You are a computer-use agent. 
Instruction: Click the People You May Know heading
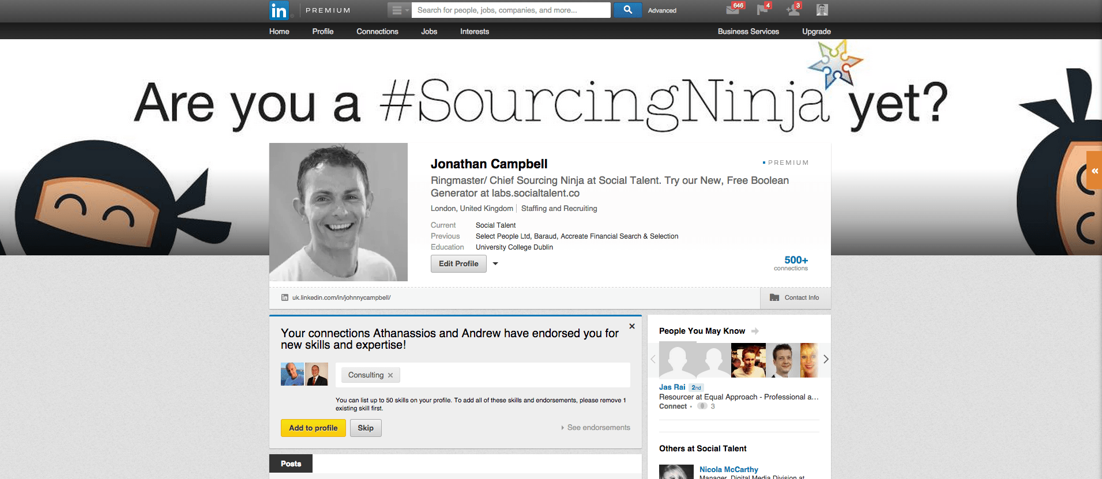[x=702, y=331]
